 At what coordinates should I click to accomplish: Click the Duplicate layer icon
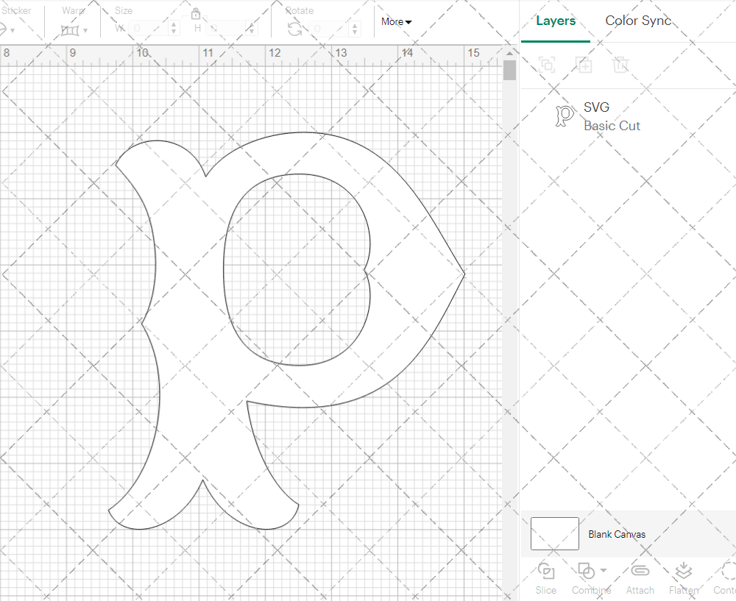584,65
